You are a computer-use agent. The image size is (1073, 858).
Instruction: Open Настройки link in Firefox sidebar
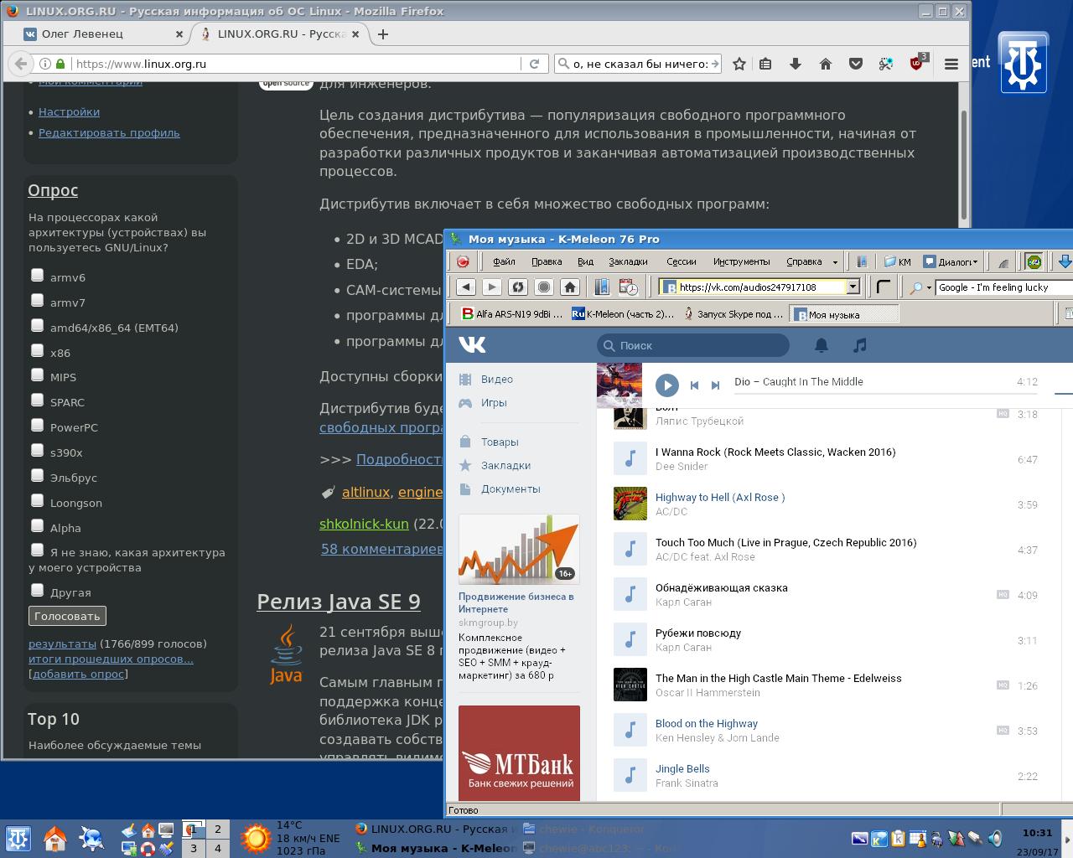pyautogui.click(x=69, y=111)
